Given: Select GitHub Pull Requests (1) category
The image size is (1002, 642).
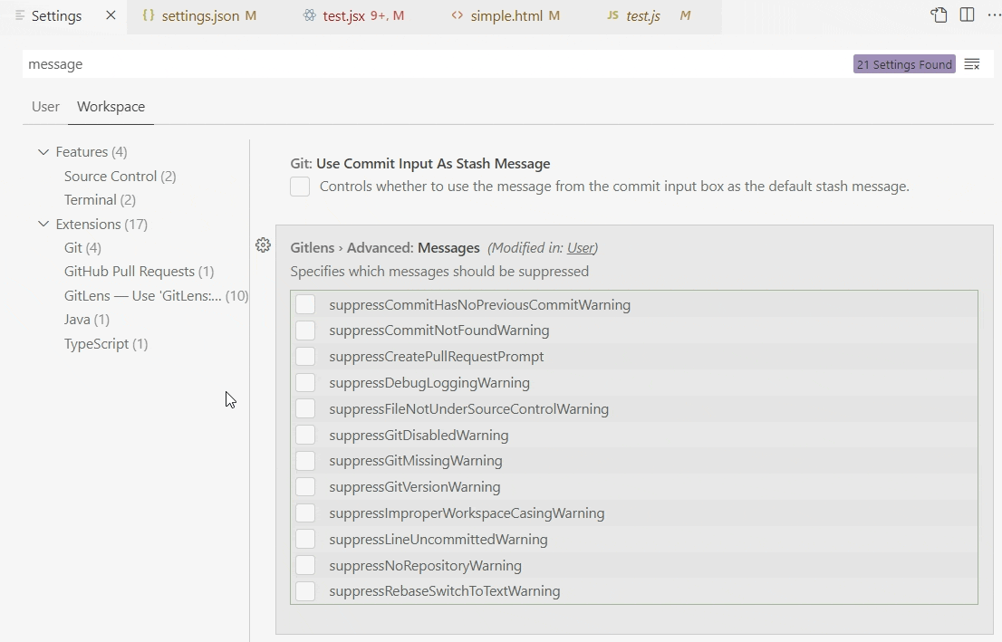Looking at the screenshot, I should [x=139, y=272].
